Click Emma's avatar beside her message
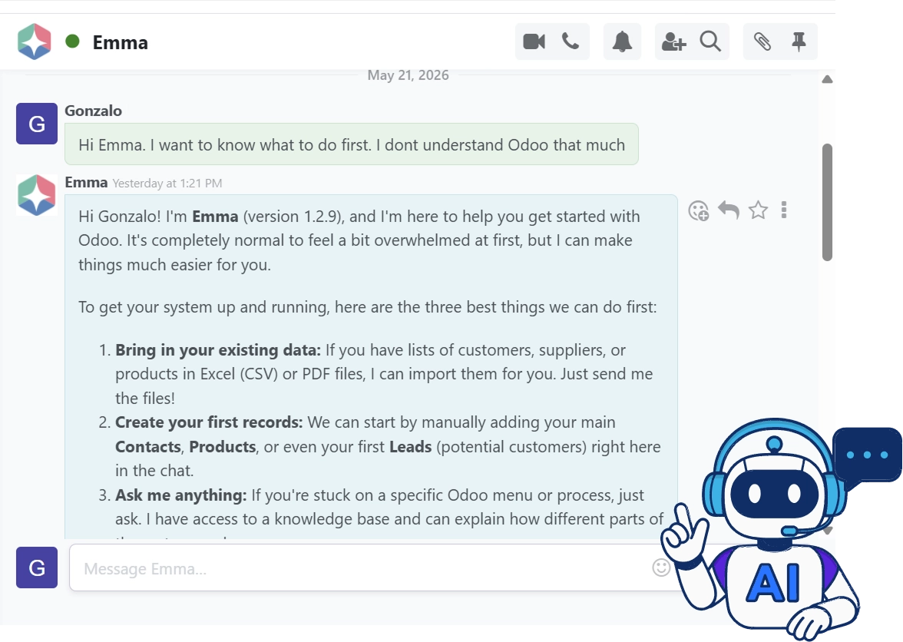Viewport: 903px width, 642px height. 36,195
